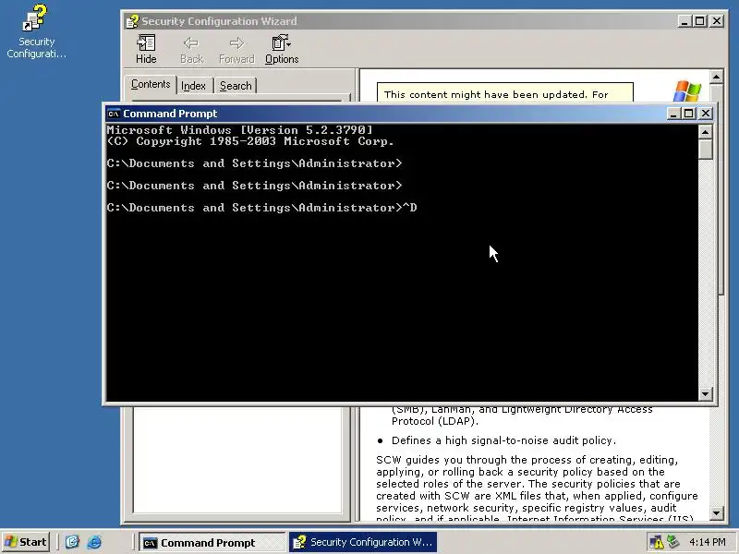Click the 4:14 PM system clock
The image size is (739, 554).
click(707, 542)
